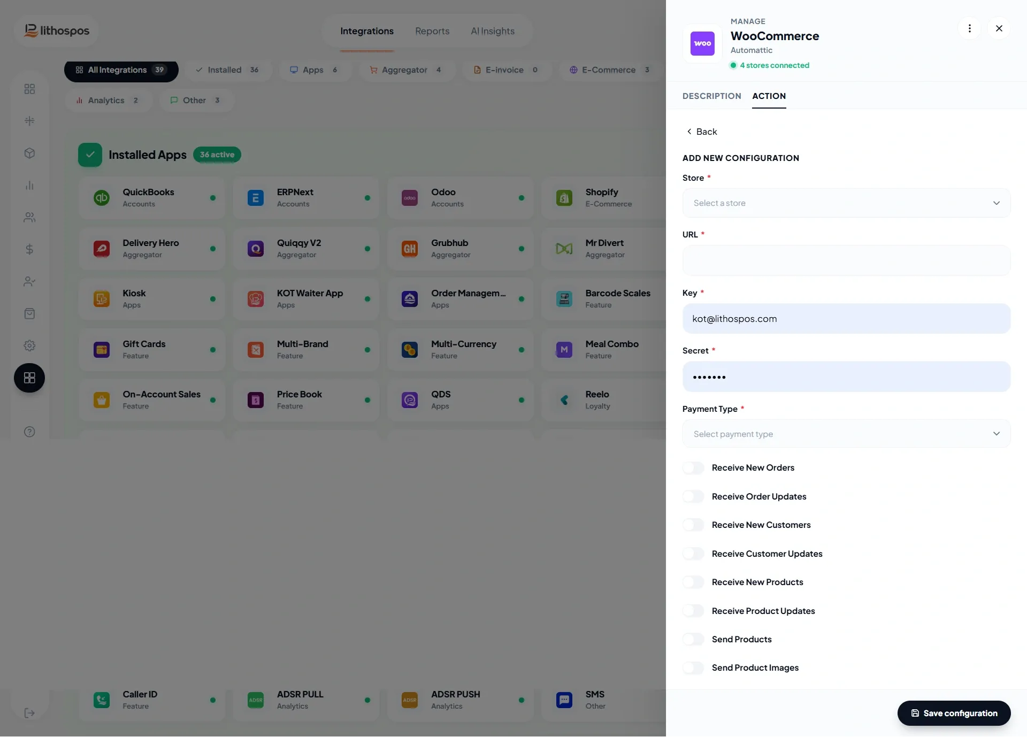Screen dimensions: 1027x737
Task: Switch on Receive Product Updates
Action: (693, 611)
